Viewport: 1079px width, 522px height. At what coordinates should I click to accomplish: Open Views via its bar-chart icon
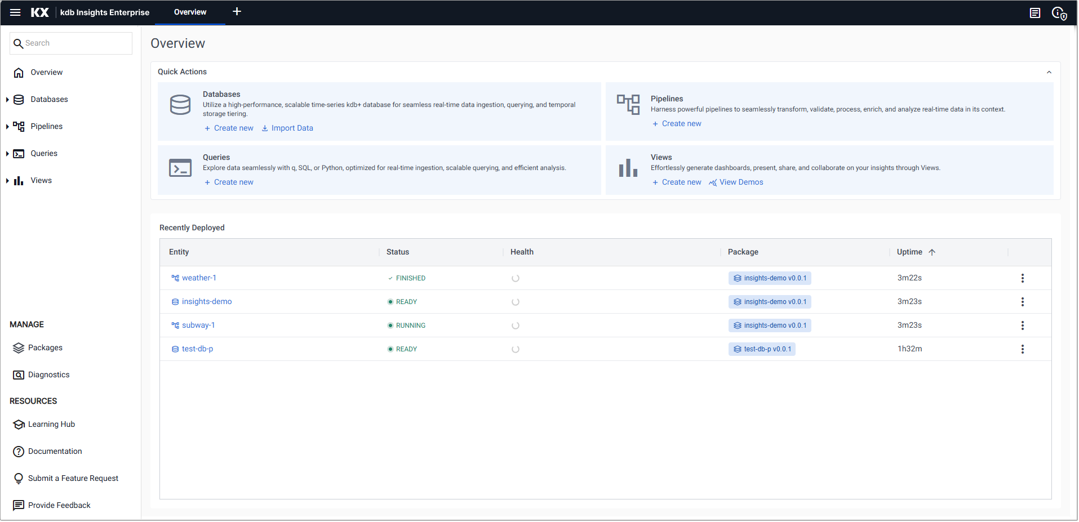tap(19, 180)
